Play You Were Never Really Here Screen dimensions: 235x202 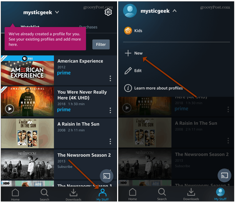(x=10, y=109)
